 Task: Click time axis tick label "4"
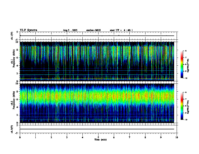(82, 137)
